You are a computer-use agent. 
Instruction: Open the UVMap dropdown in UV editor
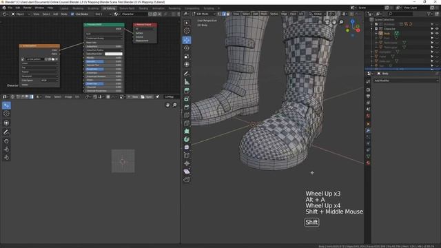tap(171, 96)
